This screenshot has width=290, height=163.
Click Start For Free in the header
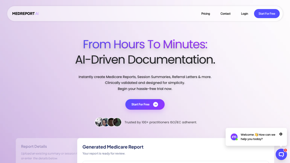coord(266,14)
